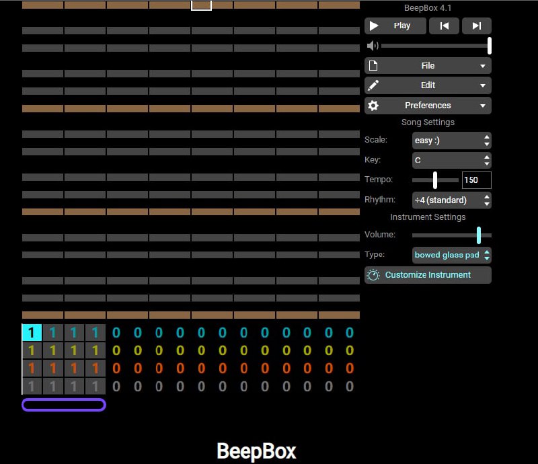Image resolution: width=538 pixels, height=464 pixels.
Task: Select cyan channel pattern in bar two
Action: point(53,332)
